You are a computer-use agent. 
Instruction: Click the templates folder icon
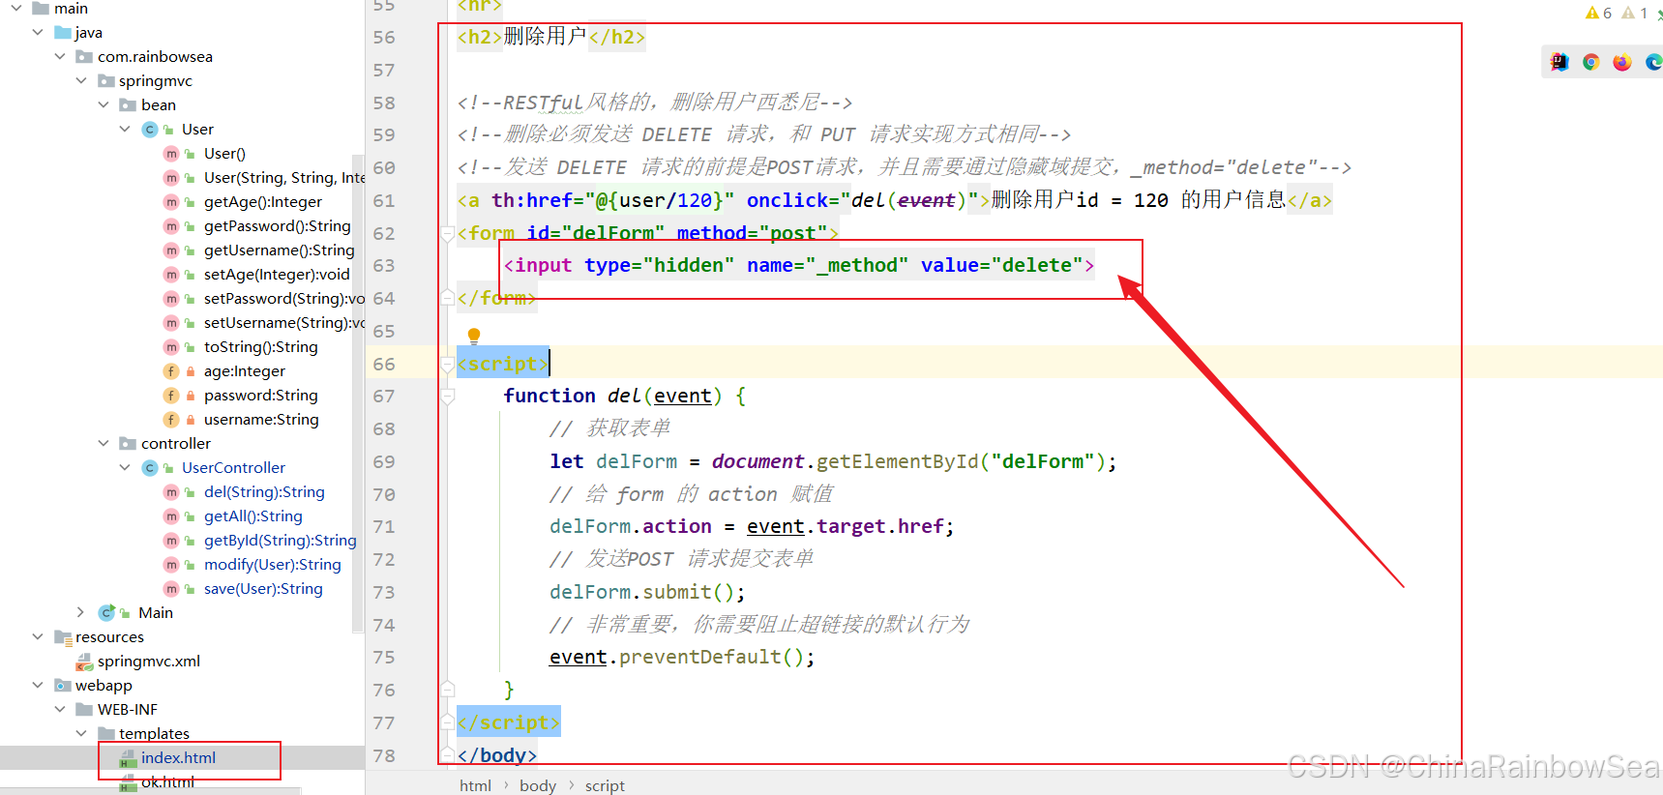click(106, 734)
